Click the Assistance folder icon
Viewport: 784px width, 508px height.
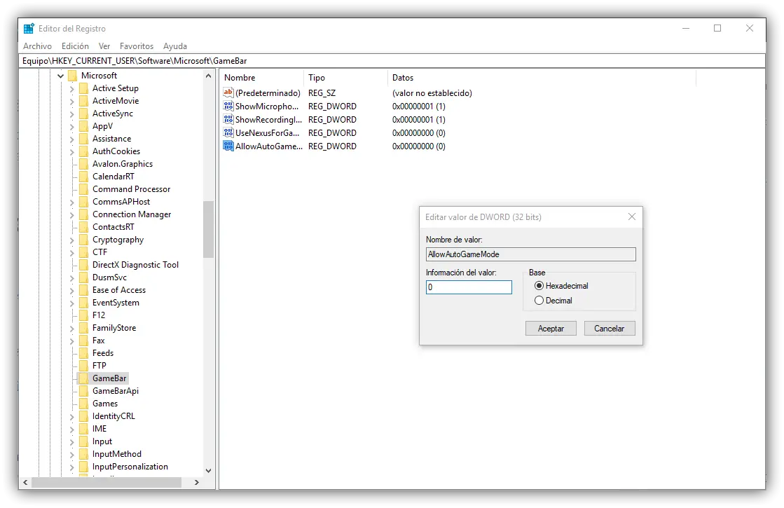[83, 139]
